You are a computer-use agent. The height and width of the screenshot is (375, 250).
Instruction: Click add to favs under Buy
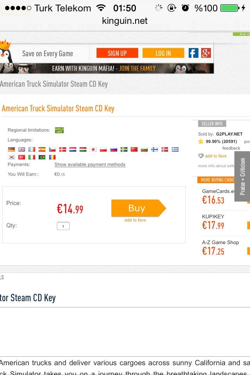tap(135, 220)
